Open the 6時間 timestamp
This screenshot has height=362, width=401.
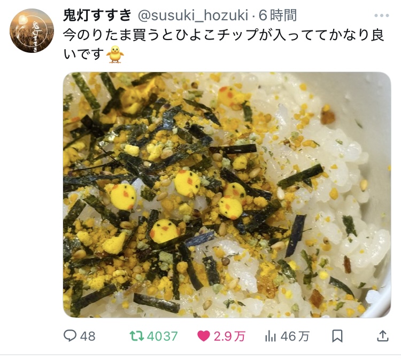click(277, 15)
